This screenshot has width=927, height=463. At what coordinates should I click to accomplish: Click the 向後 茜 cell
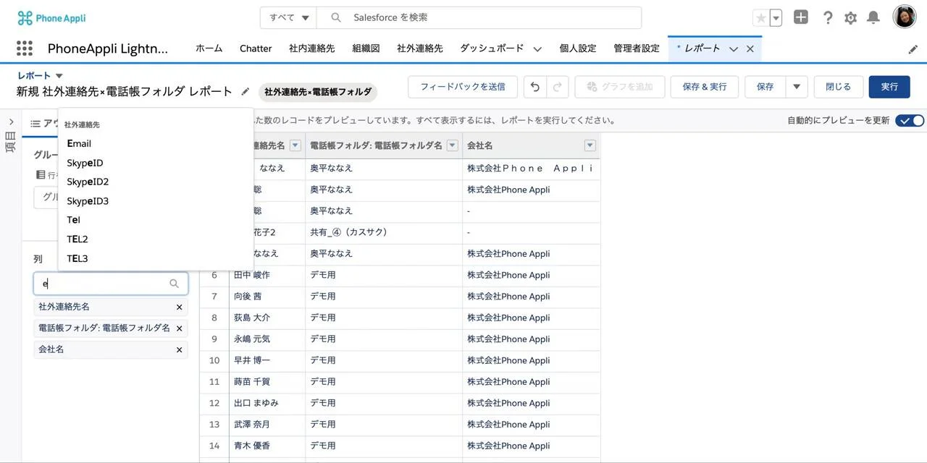(x=267, y=297)
